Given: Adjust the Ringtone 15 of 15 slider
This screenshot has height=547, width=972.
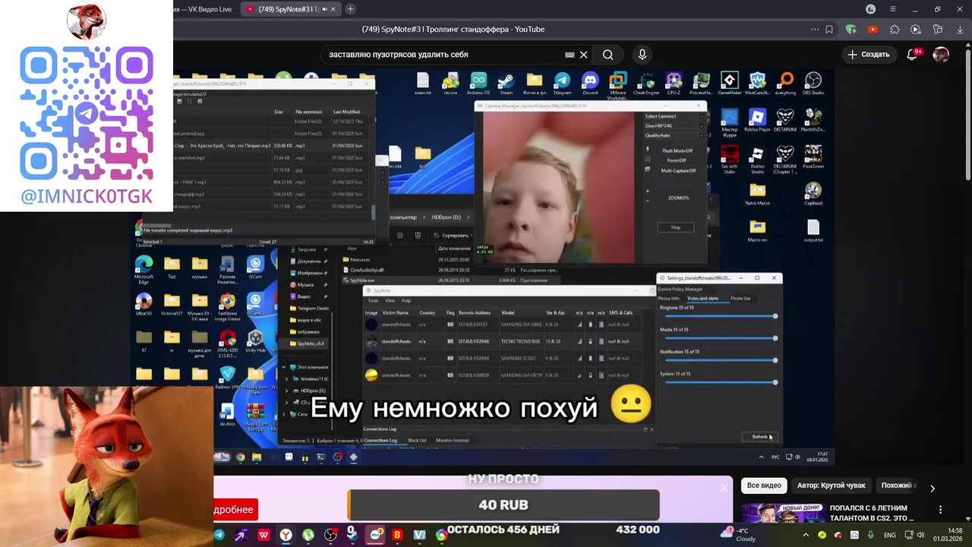Looking at the screenshot, I should click(x=720, y=316).
